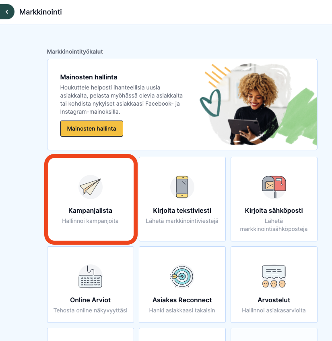Screen dimensions: 332x341
Task: Click the Online Arviot card title
Action: 90,300
